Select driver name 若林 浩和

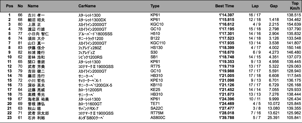pyautogui.click(x=36, y=57)
